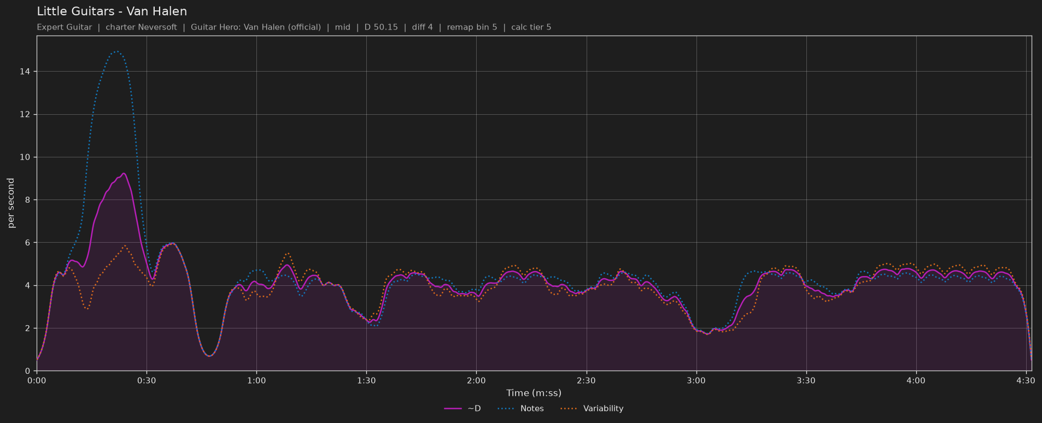This screenshot has width=1042, height=423.
Task: Click the chart title 'Little Guitars - Van Halen'
Action: click(x=112, y=11)
